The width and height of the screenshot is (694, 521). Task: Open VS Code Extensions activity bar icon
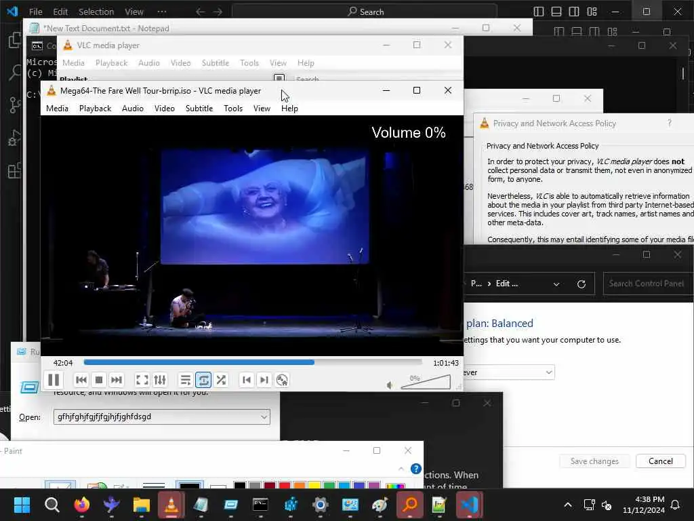pos(15,170)
